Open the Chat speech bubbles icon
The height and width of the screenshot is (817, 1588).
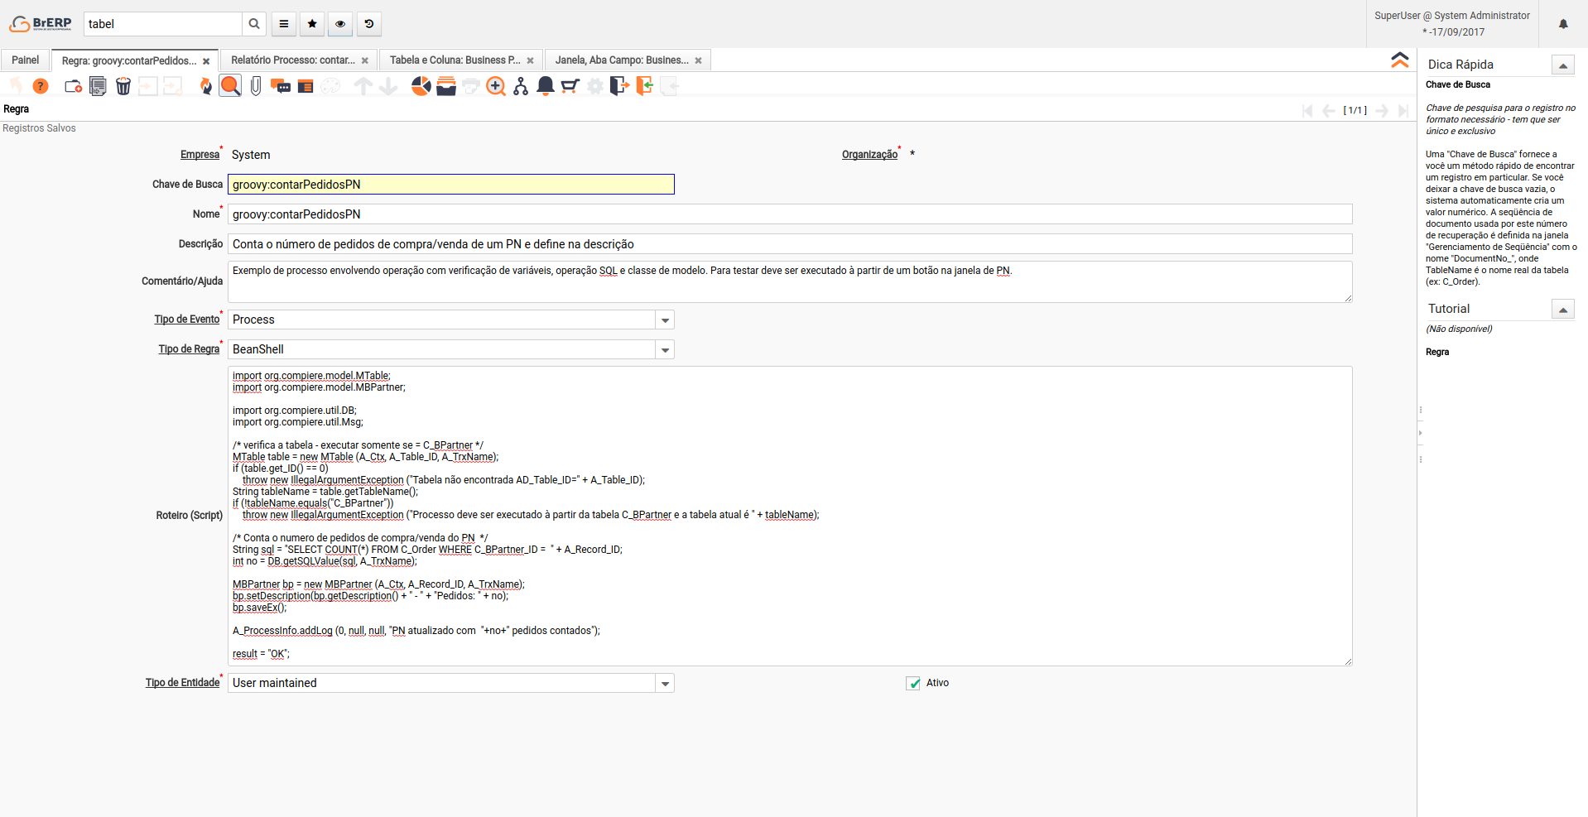coord(281,86)
